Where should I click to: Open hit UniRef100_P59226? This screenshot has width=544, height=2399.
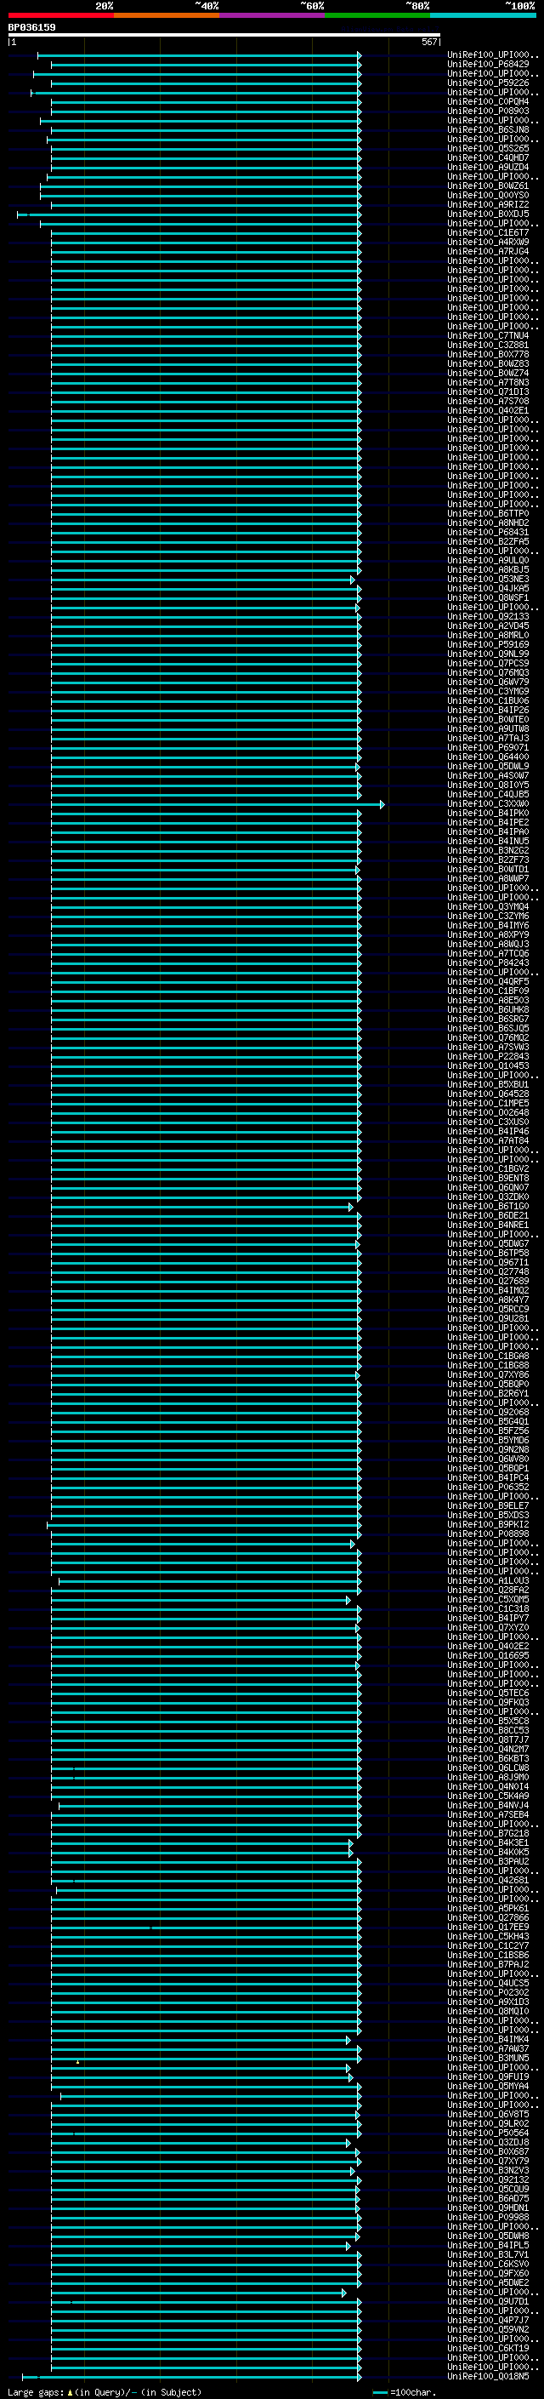(x=488, y=83)
